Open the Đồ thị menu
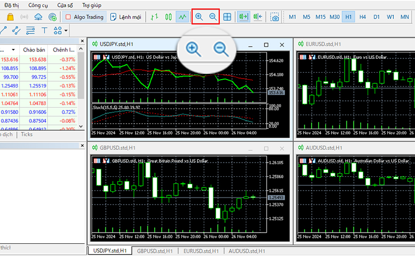Viewport: 415px width, 256px height. pos(12,5)
